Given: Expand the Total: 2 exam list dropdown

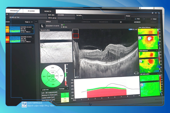Looking at the screenshot, I should tap(32, 21).
